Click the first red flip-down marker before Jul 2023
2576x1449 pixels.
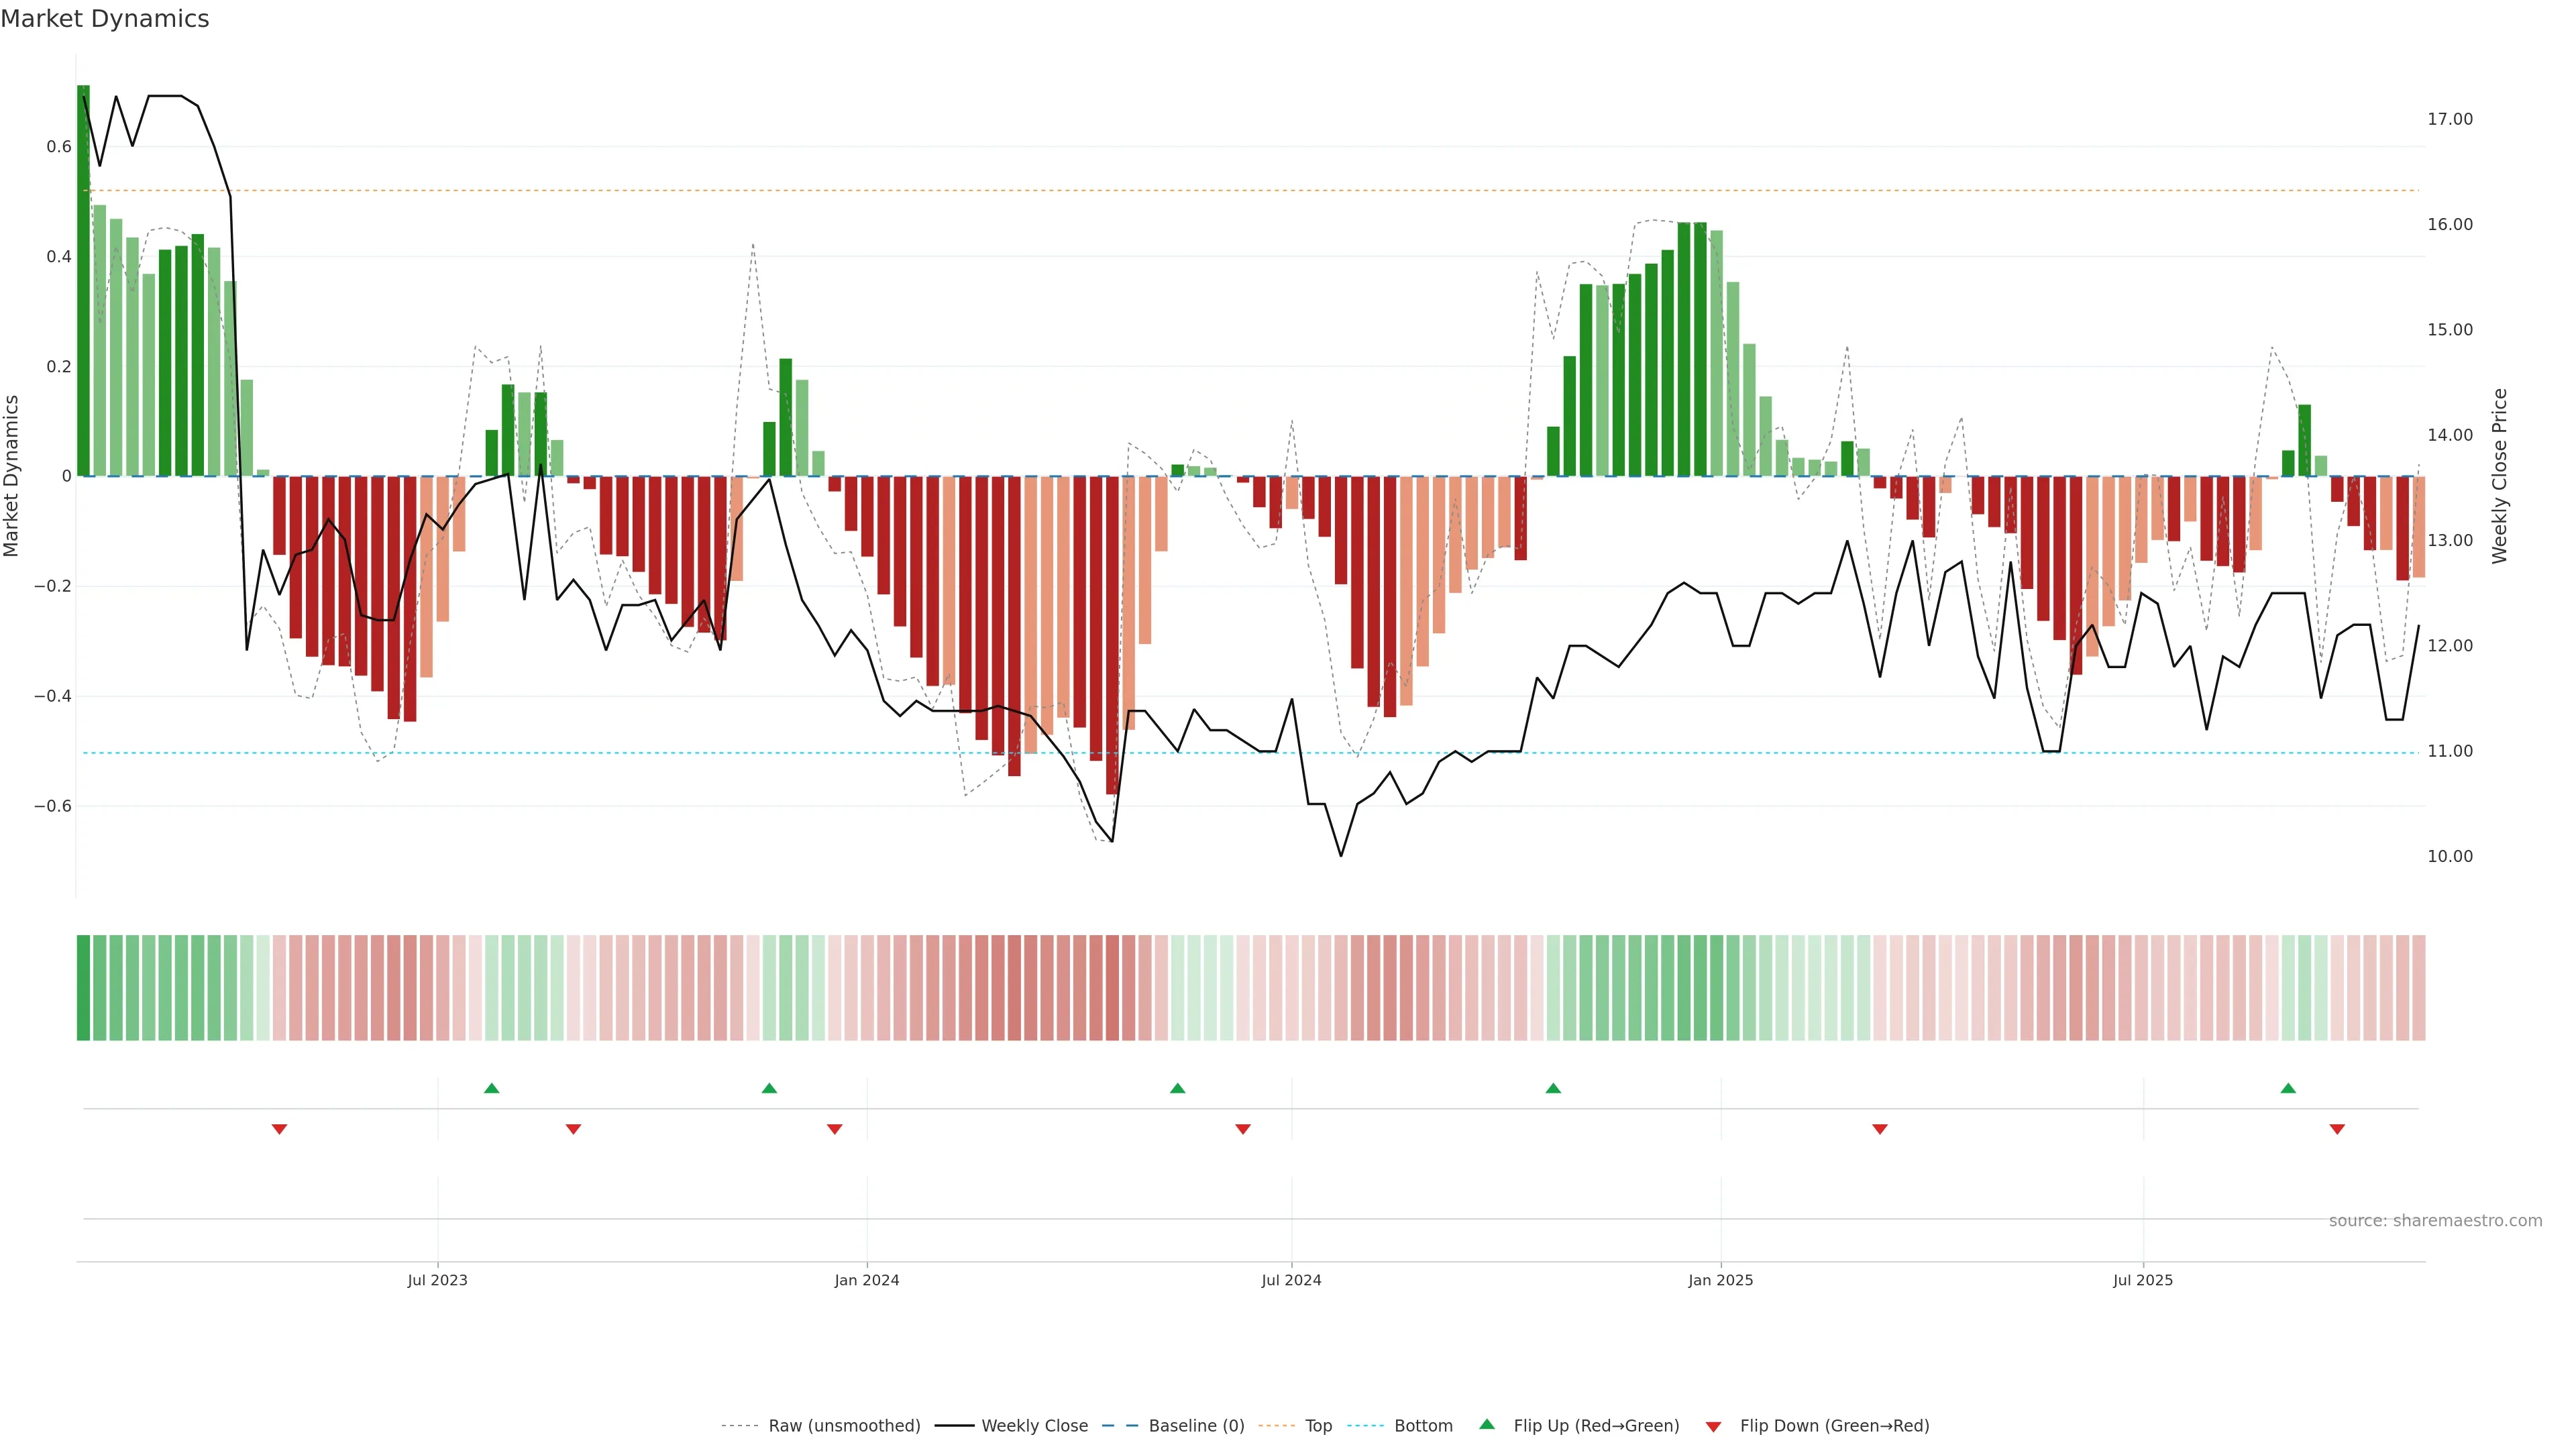point(279,1129)
